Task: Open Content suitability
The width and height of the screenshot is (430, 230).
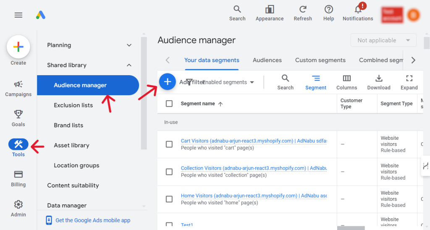Action: (73, 186)
